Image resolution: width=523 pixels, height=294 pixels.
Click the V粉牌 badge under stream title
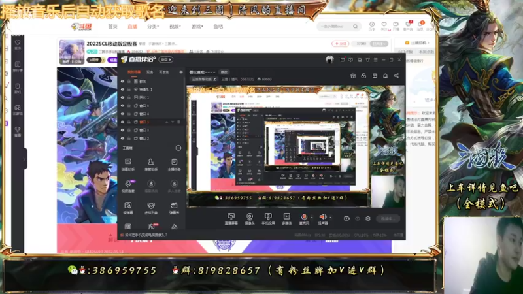[95, 60]
